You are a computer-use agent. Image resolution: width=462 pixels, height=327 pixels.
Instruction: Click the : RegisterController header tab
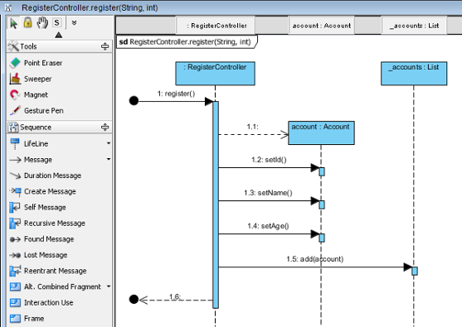point(216,26)
